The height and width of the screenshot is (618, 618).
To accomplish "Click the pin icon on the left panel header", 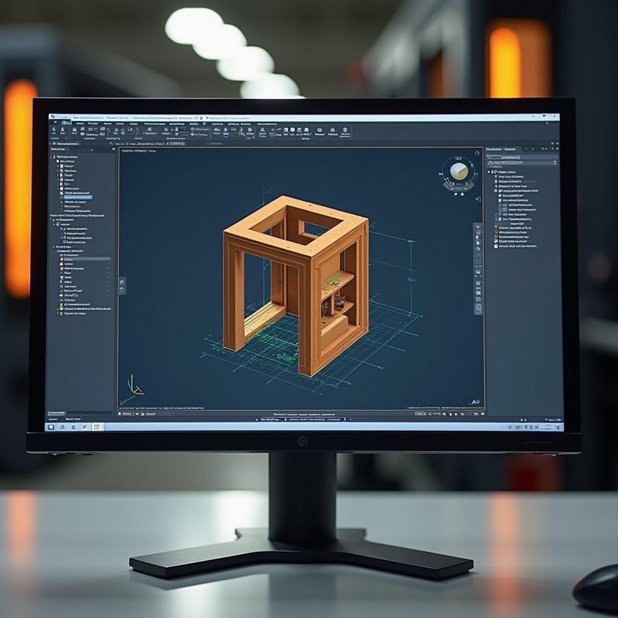I will coord(113,150).
